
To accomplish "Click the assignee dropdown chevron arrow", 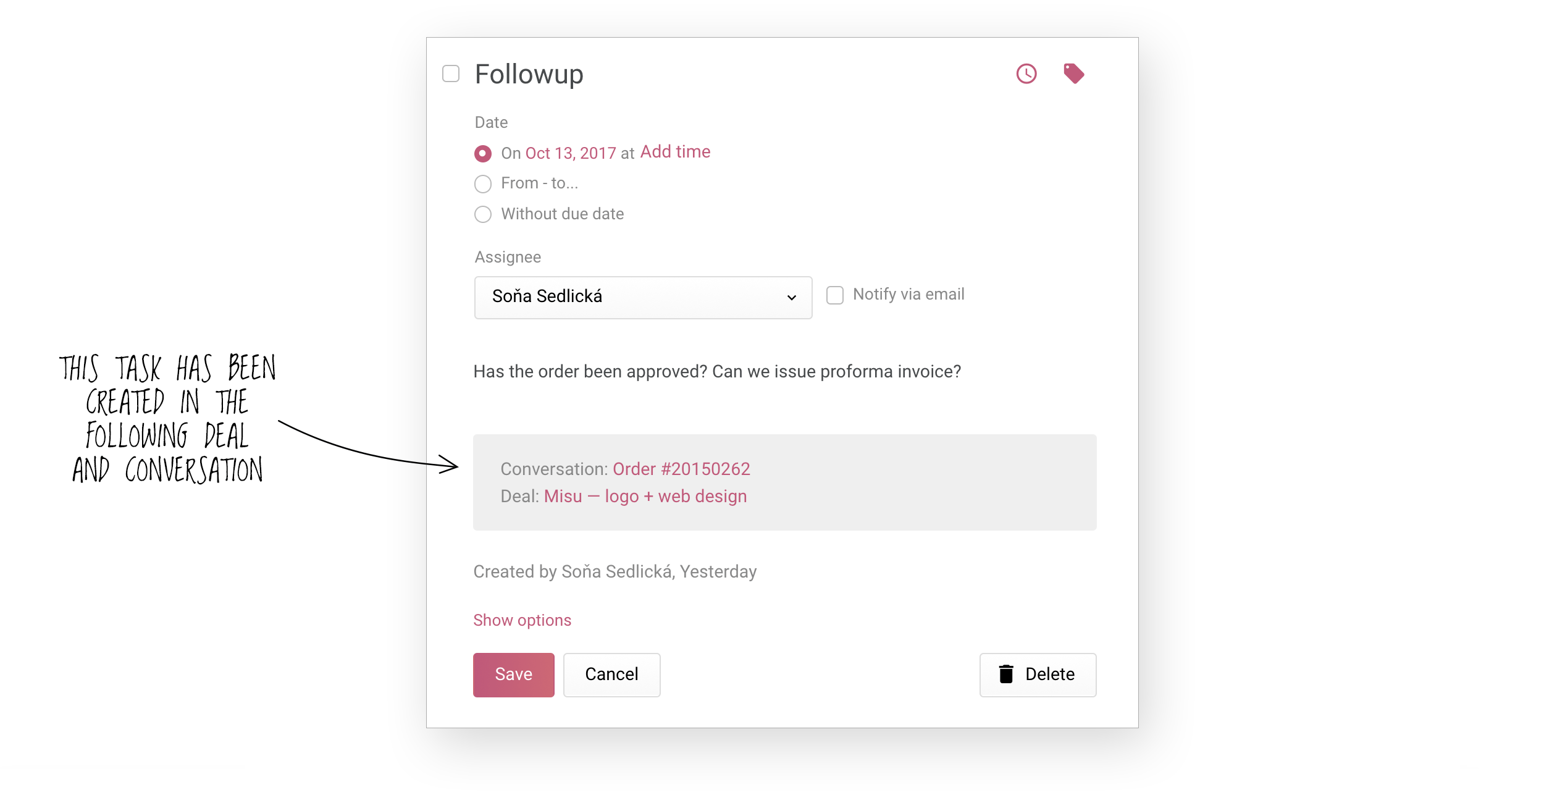I will (x=792, y=298).
